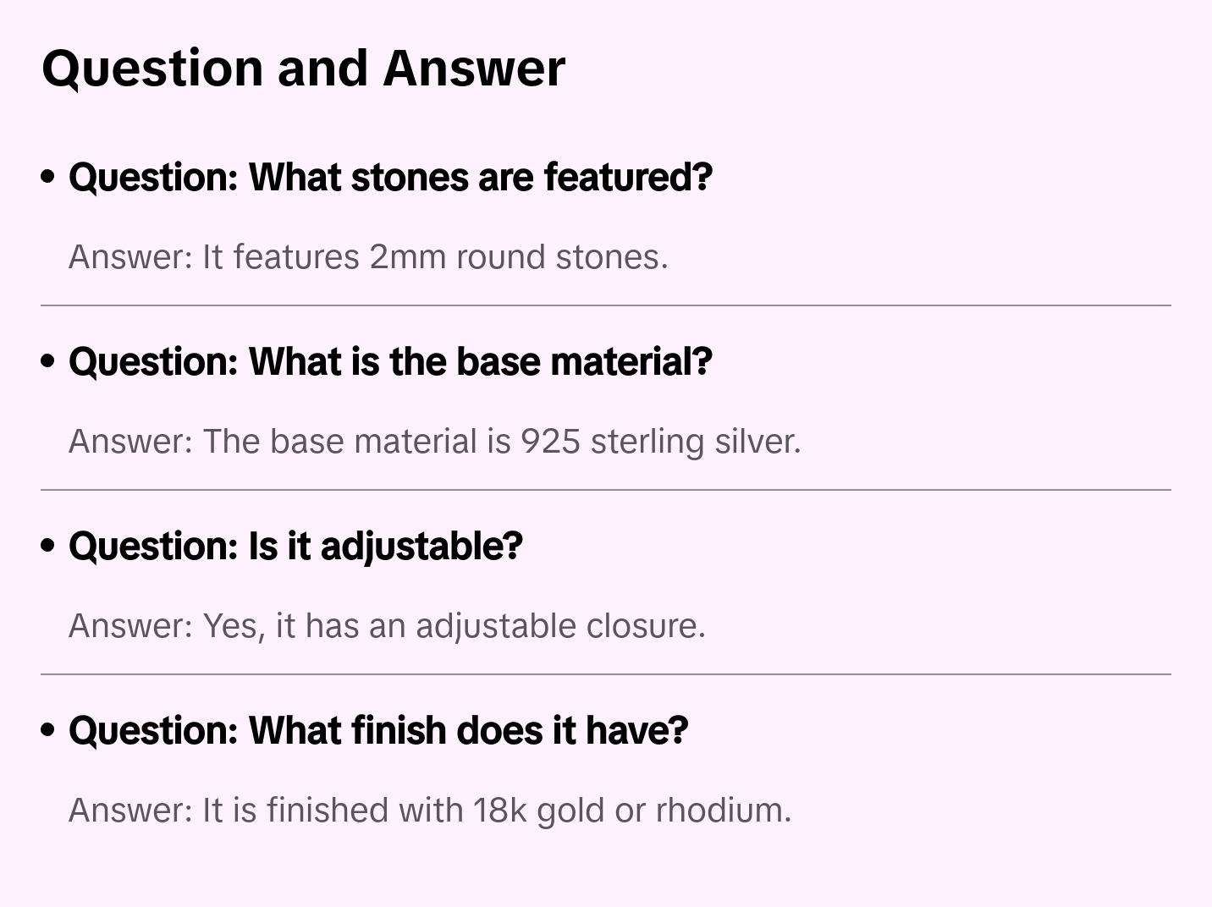Click the answer about 18k gold or rhodium
Image resolution: width=1212 pixels, height=907 pixels.
[x=429, y=811]
